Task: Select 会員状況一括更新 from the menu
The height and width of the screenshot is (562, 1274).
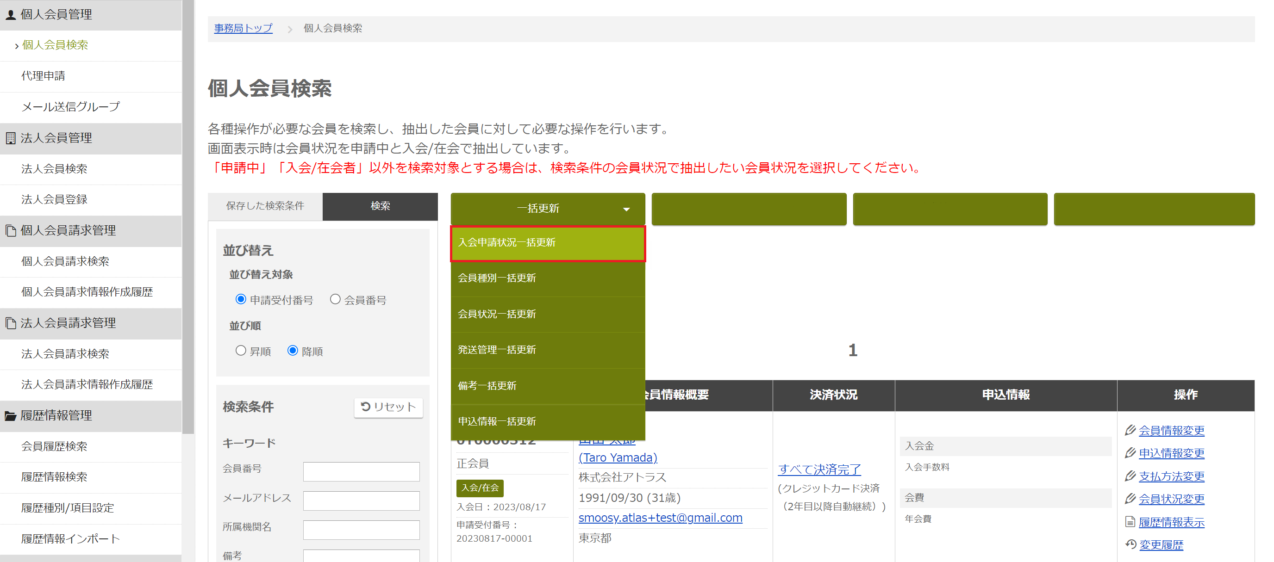Action: [548, 315]
